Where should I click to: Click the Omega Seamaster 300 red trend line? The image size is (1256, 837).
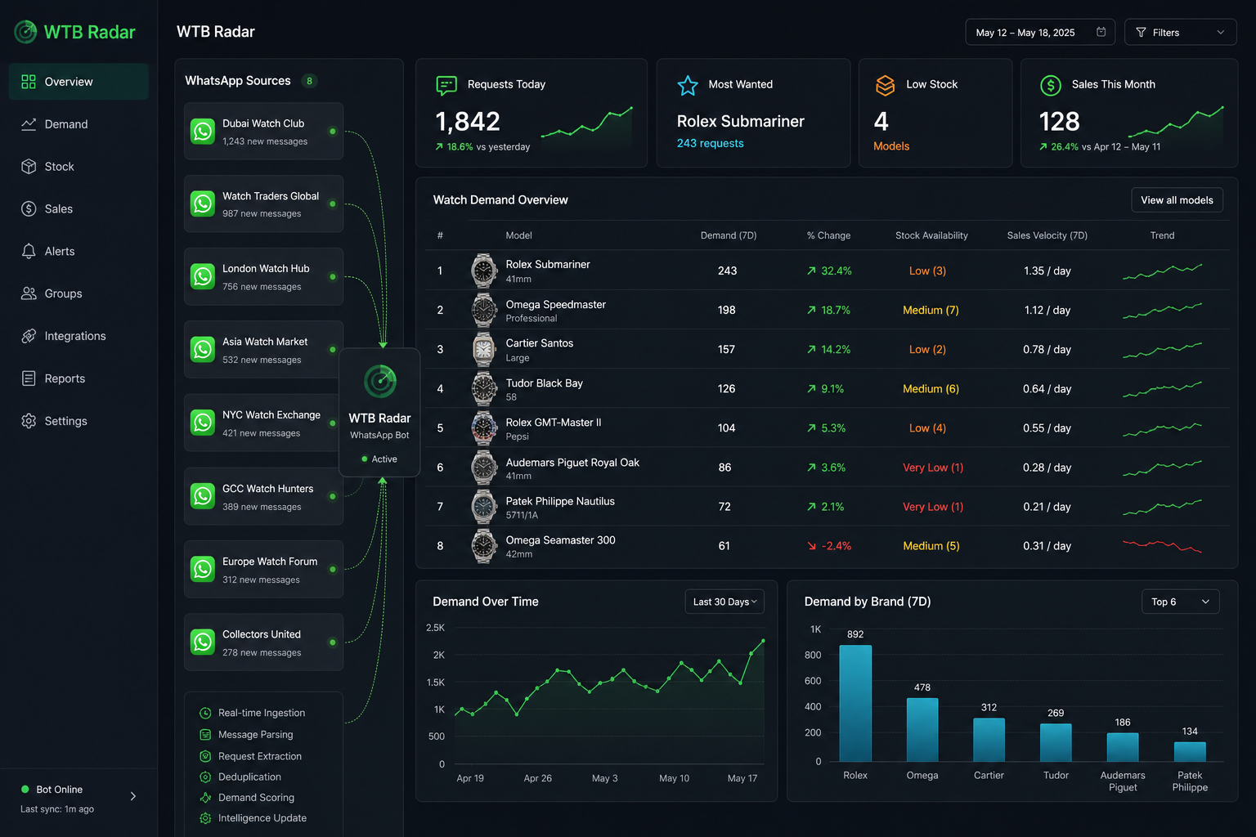(1162, 545)
